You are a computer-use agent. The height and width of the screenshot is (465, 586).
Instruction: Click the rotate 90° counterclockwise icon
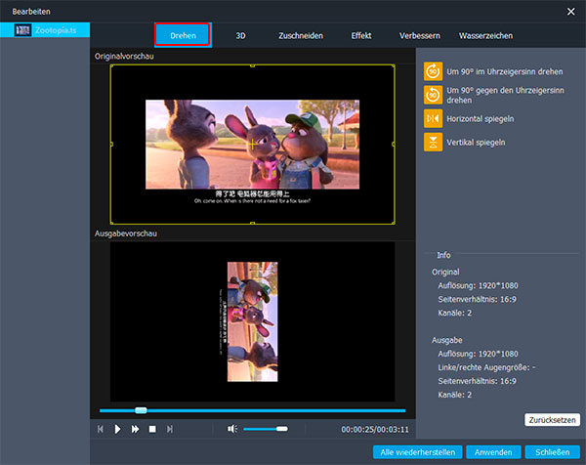point(433,95)
